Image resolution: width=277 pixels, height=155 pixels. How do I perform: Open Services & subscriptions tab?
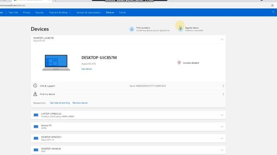coord(88,12)
